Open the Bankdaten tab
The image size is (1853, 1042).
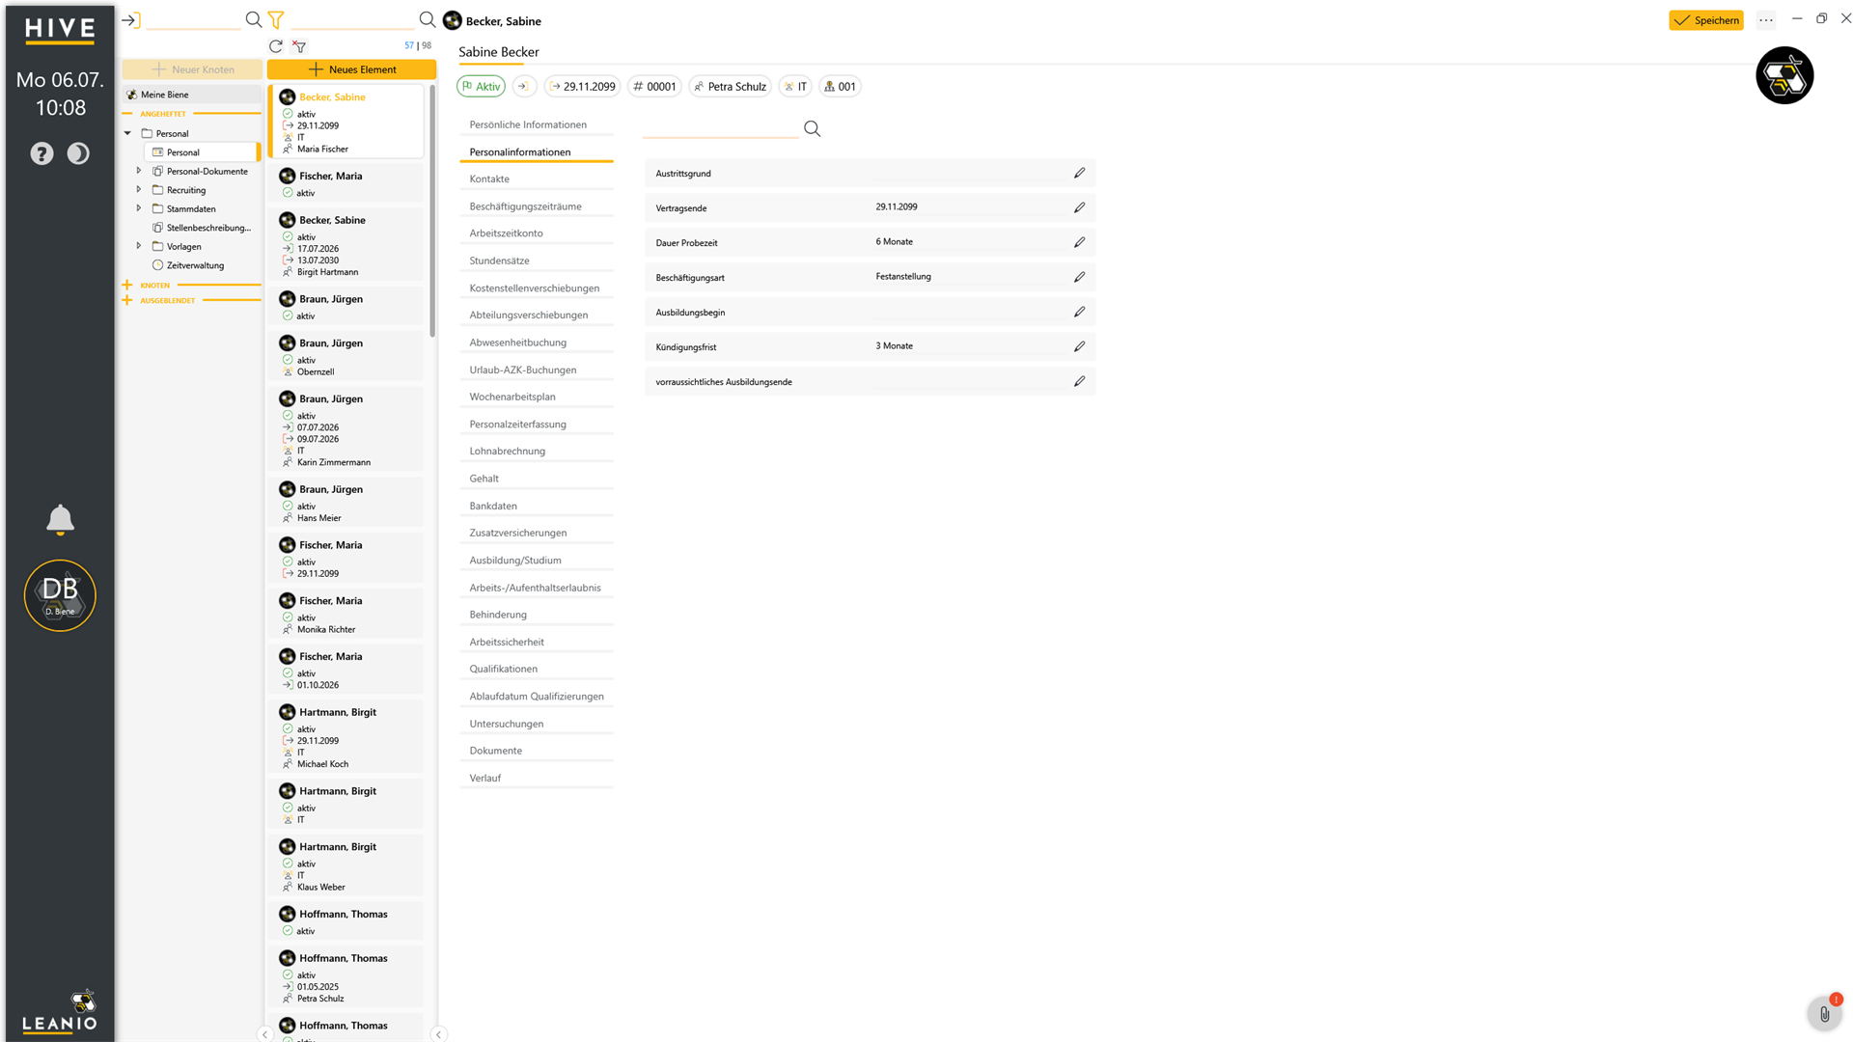(x=537, y=506)
